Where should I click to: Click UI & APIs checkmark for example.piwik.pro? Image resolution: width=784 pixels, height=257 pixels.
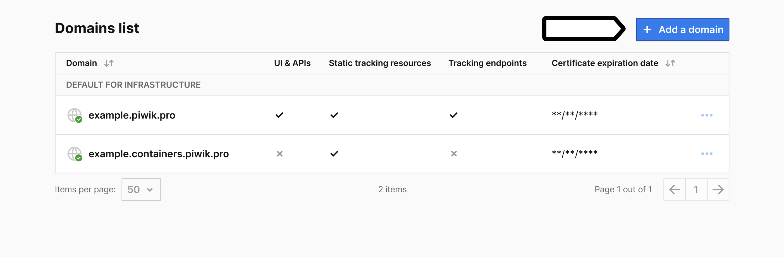click(x=279, y=115)
